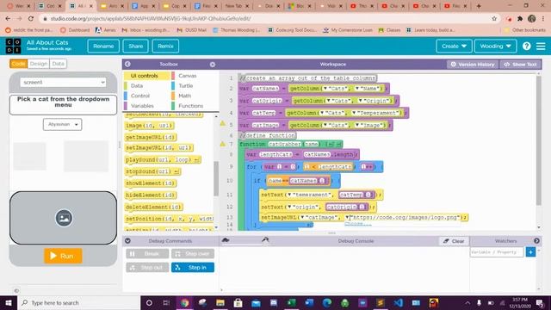Image resolution: width=551 pixels, height=310 pixels.
Task: Open the help question mark icon
Action: 526,46
